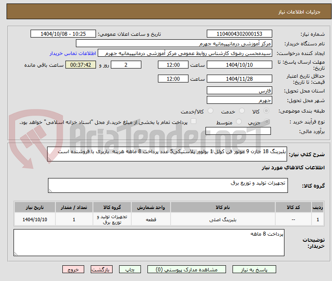Image resolution: width=332 pixels, height=281 pixels.
Task: Click the گروه کالا table column header
Action: tap(112, 207)
